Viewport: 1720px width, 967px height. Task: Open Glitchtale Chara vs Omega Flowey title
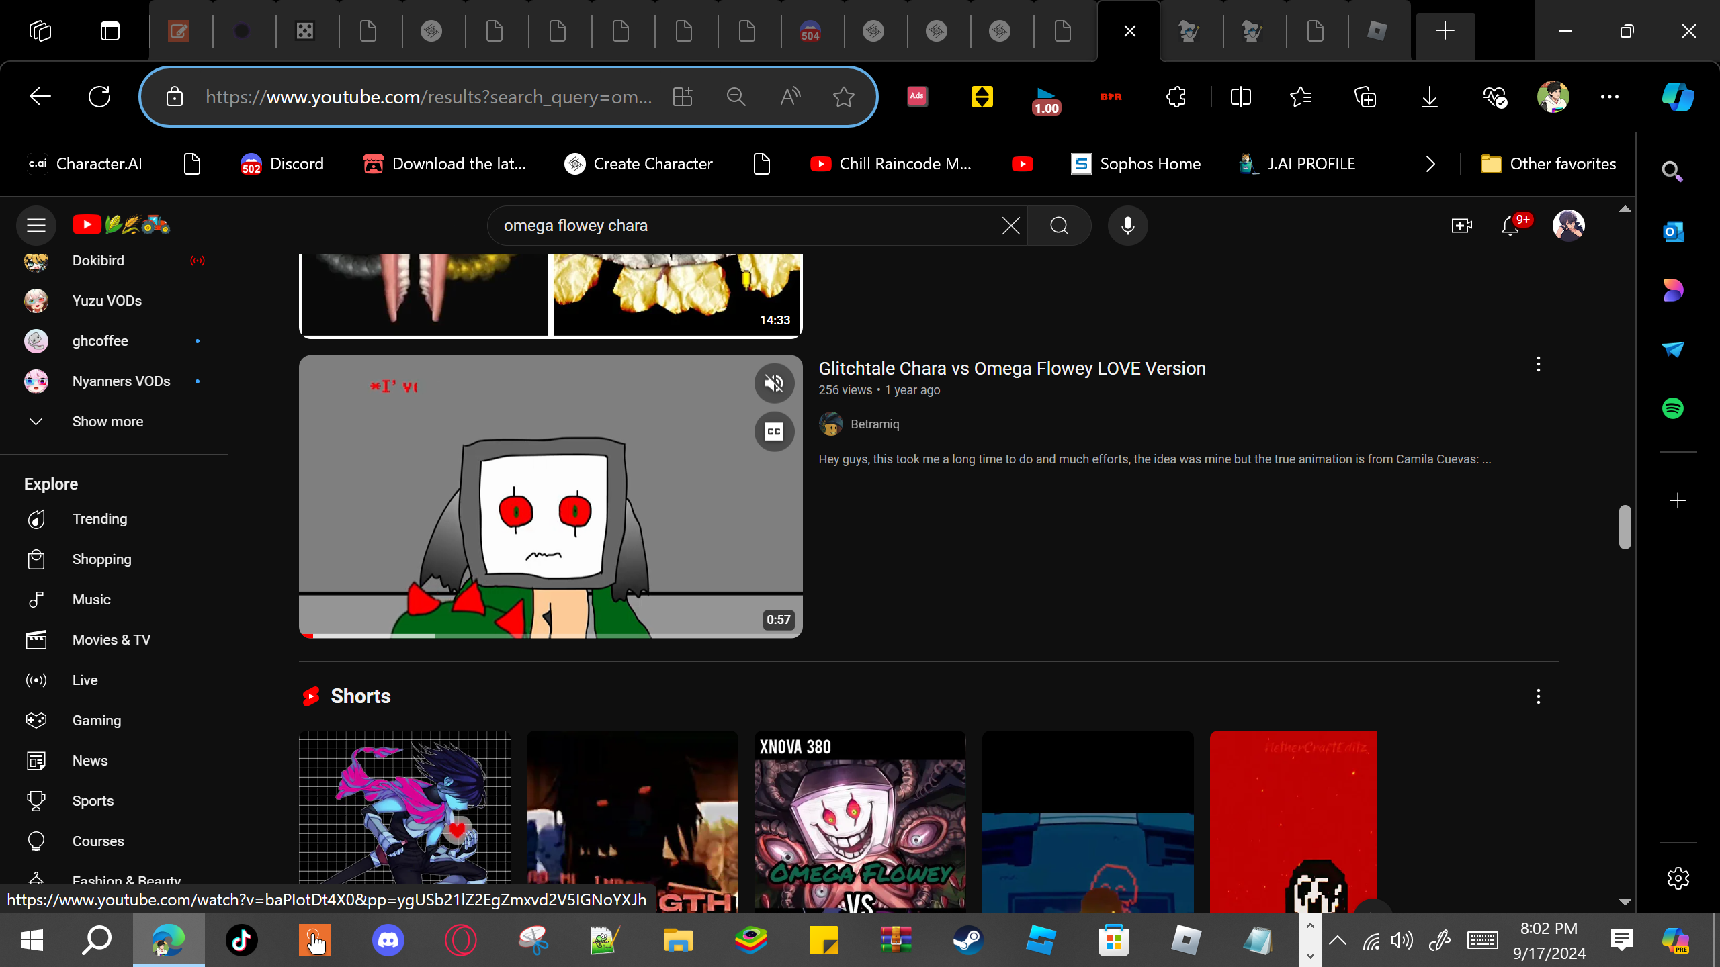1012,369
